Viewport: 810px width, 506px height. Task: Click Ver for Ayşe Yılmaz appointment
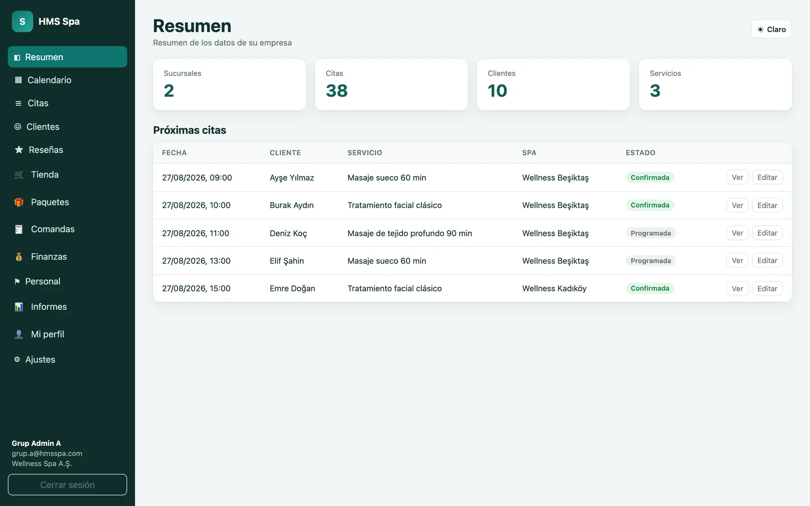click(x=737, y=178)
